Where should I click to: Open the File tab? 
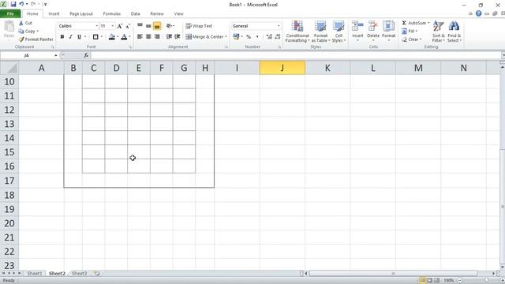10,14
